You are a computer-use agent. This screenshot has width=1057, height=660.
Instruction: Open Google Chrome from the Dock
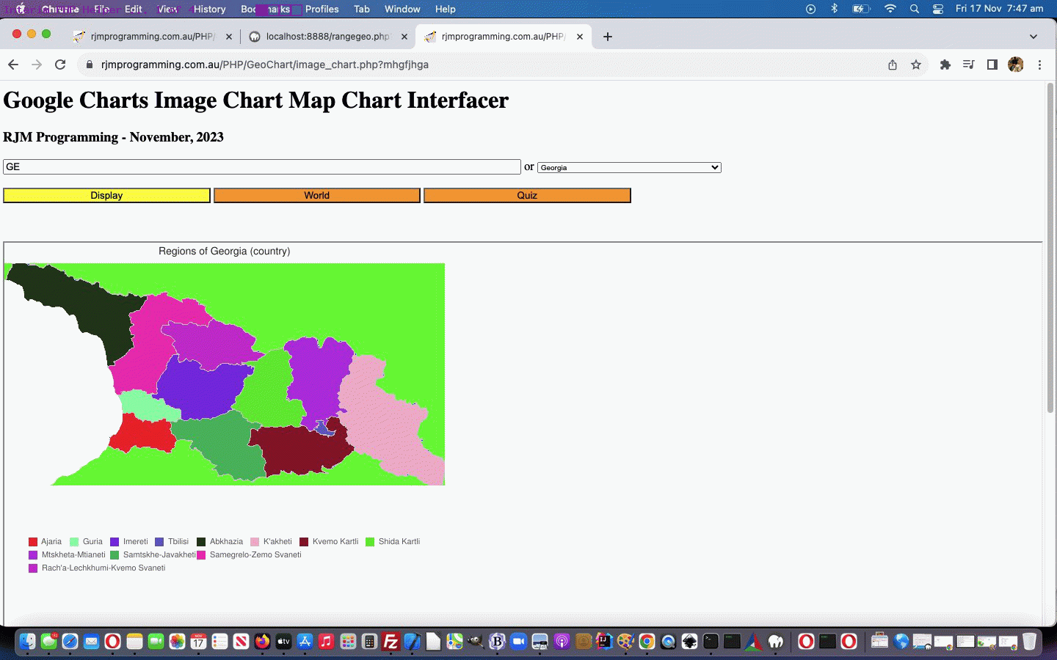coord(647,642)
